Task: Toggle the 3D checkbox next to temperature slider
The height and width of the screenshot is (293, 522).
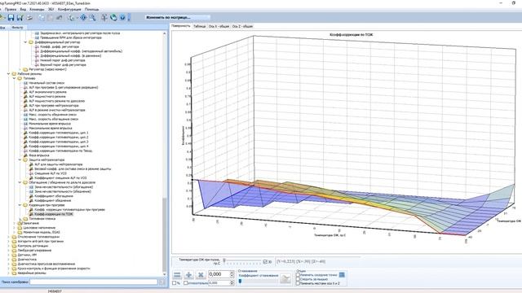Action: 265,262
